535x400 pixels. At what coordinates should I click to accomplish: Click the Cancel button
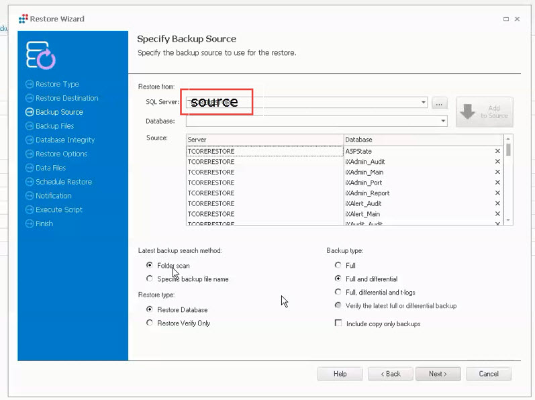pyautogui.click(x=489, y=374)
